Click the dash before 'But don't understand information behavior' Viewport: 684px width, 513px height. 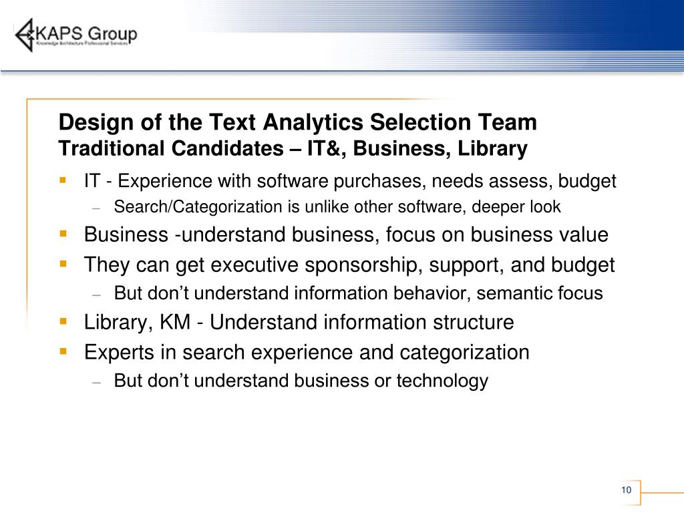point(96,295)
